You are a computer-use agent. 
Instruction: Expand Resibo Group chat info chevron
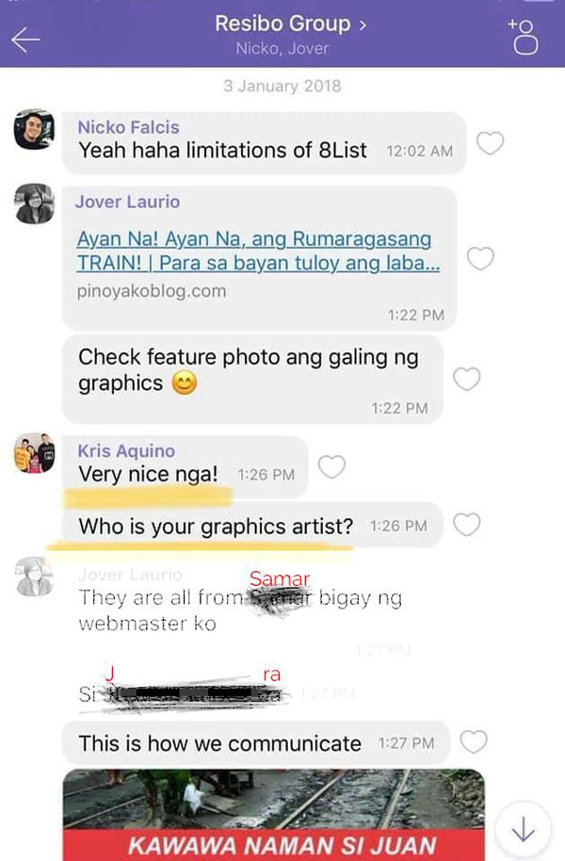coord(363,24)
